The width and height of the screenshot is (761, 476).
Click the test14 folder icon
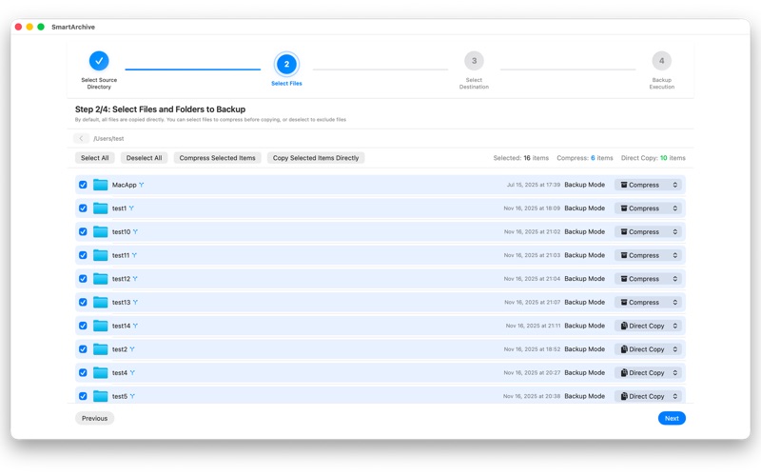point(101,326)
